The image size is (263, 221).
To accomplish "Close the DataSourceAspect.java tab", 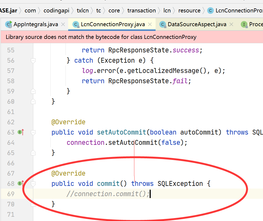I will click(x=231, y=24).
